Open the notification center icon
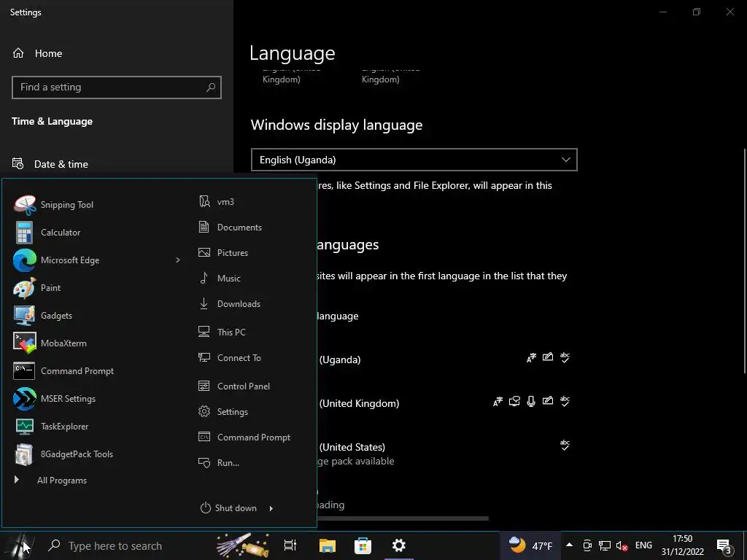Screen dimensions: 747x560 pyautogui.click(x=724, y=546)
